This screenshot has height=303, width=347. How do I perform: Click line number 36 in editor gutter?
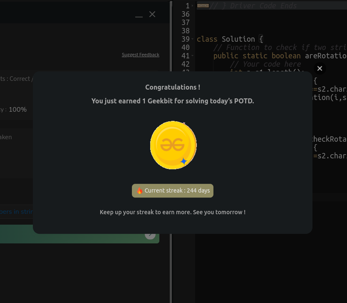(x=186, y=14)
